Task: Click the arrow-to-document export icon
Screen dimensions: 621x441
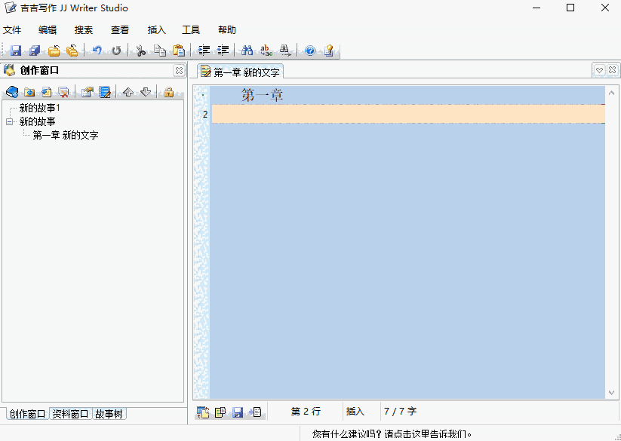Action: pos(256,412)
